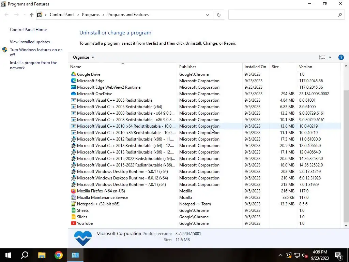This screenshot has height=262, width=349.
Task: Open Install a program from the network
Action: click(x=33, y=65)
